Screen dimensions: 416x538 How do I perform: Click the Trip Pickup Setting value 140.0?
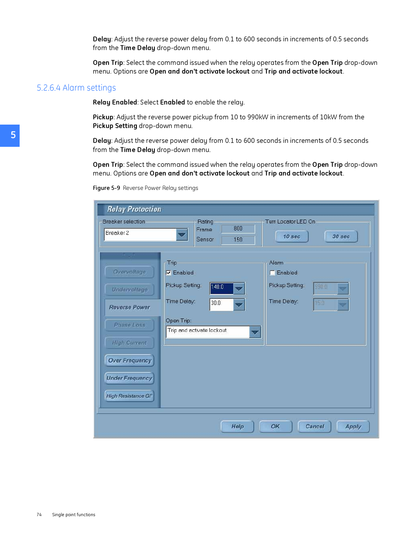pos(222,288)
